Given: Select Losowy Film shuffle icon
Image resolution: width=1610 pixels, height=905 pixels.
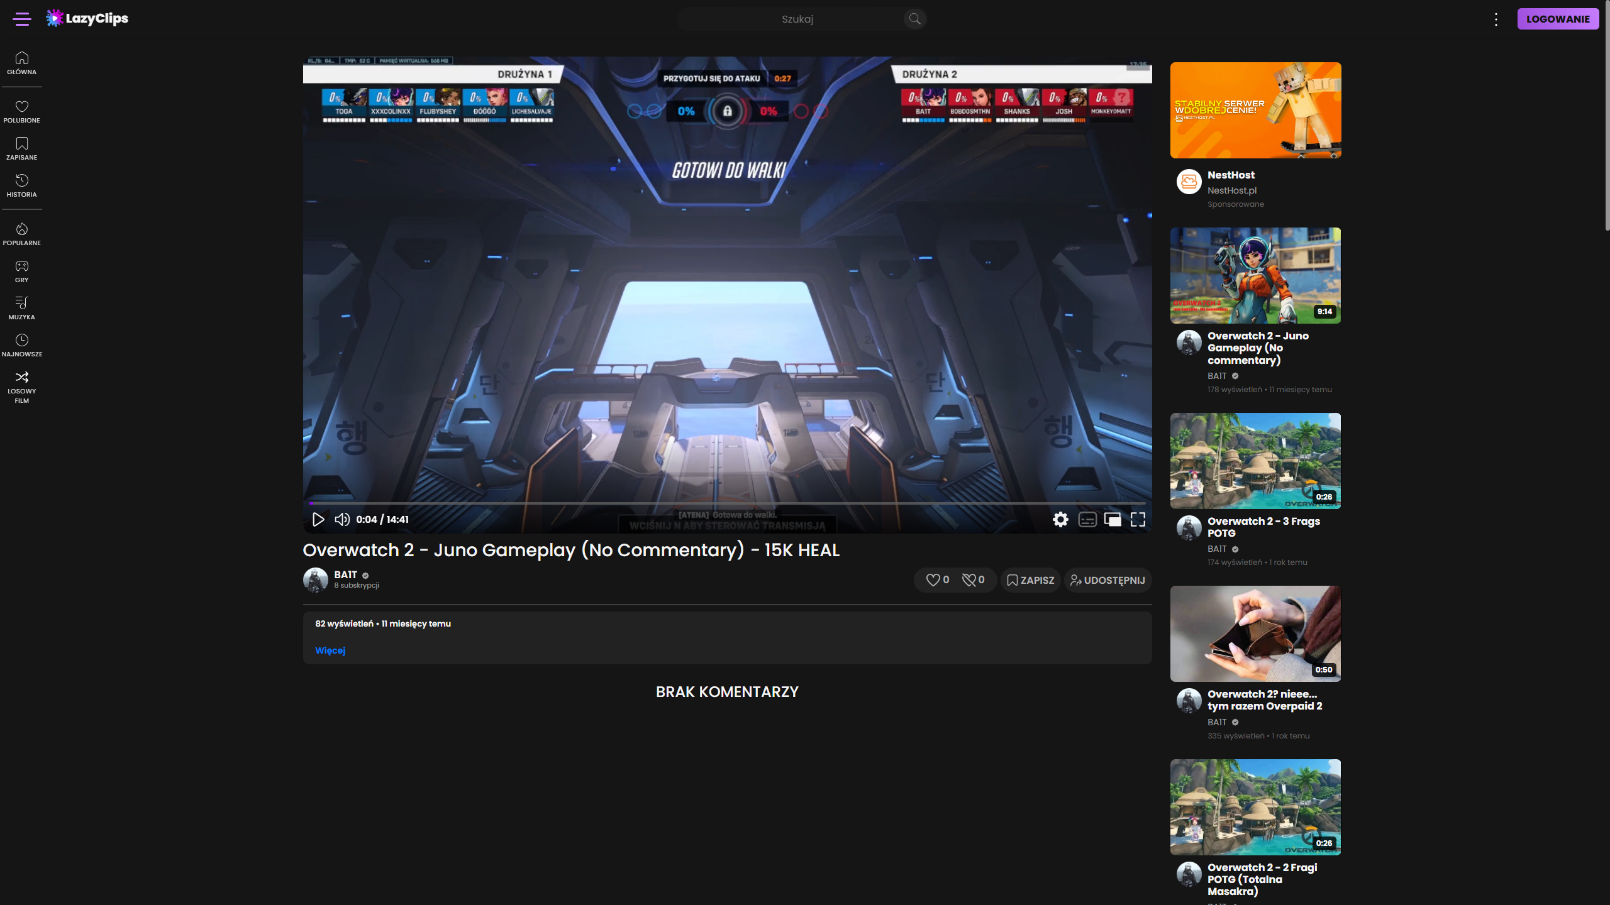Looking at the screenshot, I should [x=22, y=377].
